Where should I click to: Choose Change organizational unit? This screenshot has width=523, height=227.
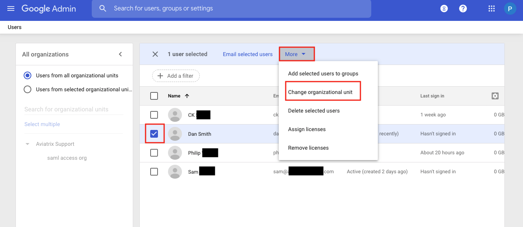tap(320, 92)
